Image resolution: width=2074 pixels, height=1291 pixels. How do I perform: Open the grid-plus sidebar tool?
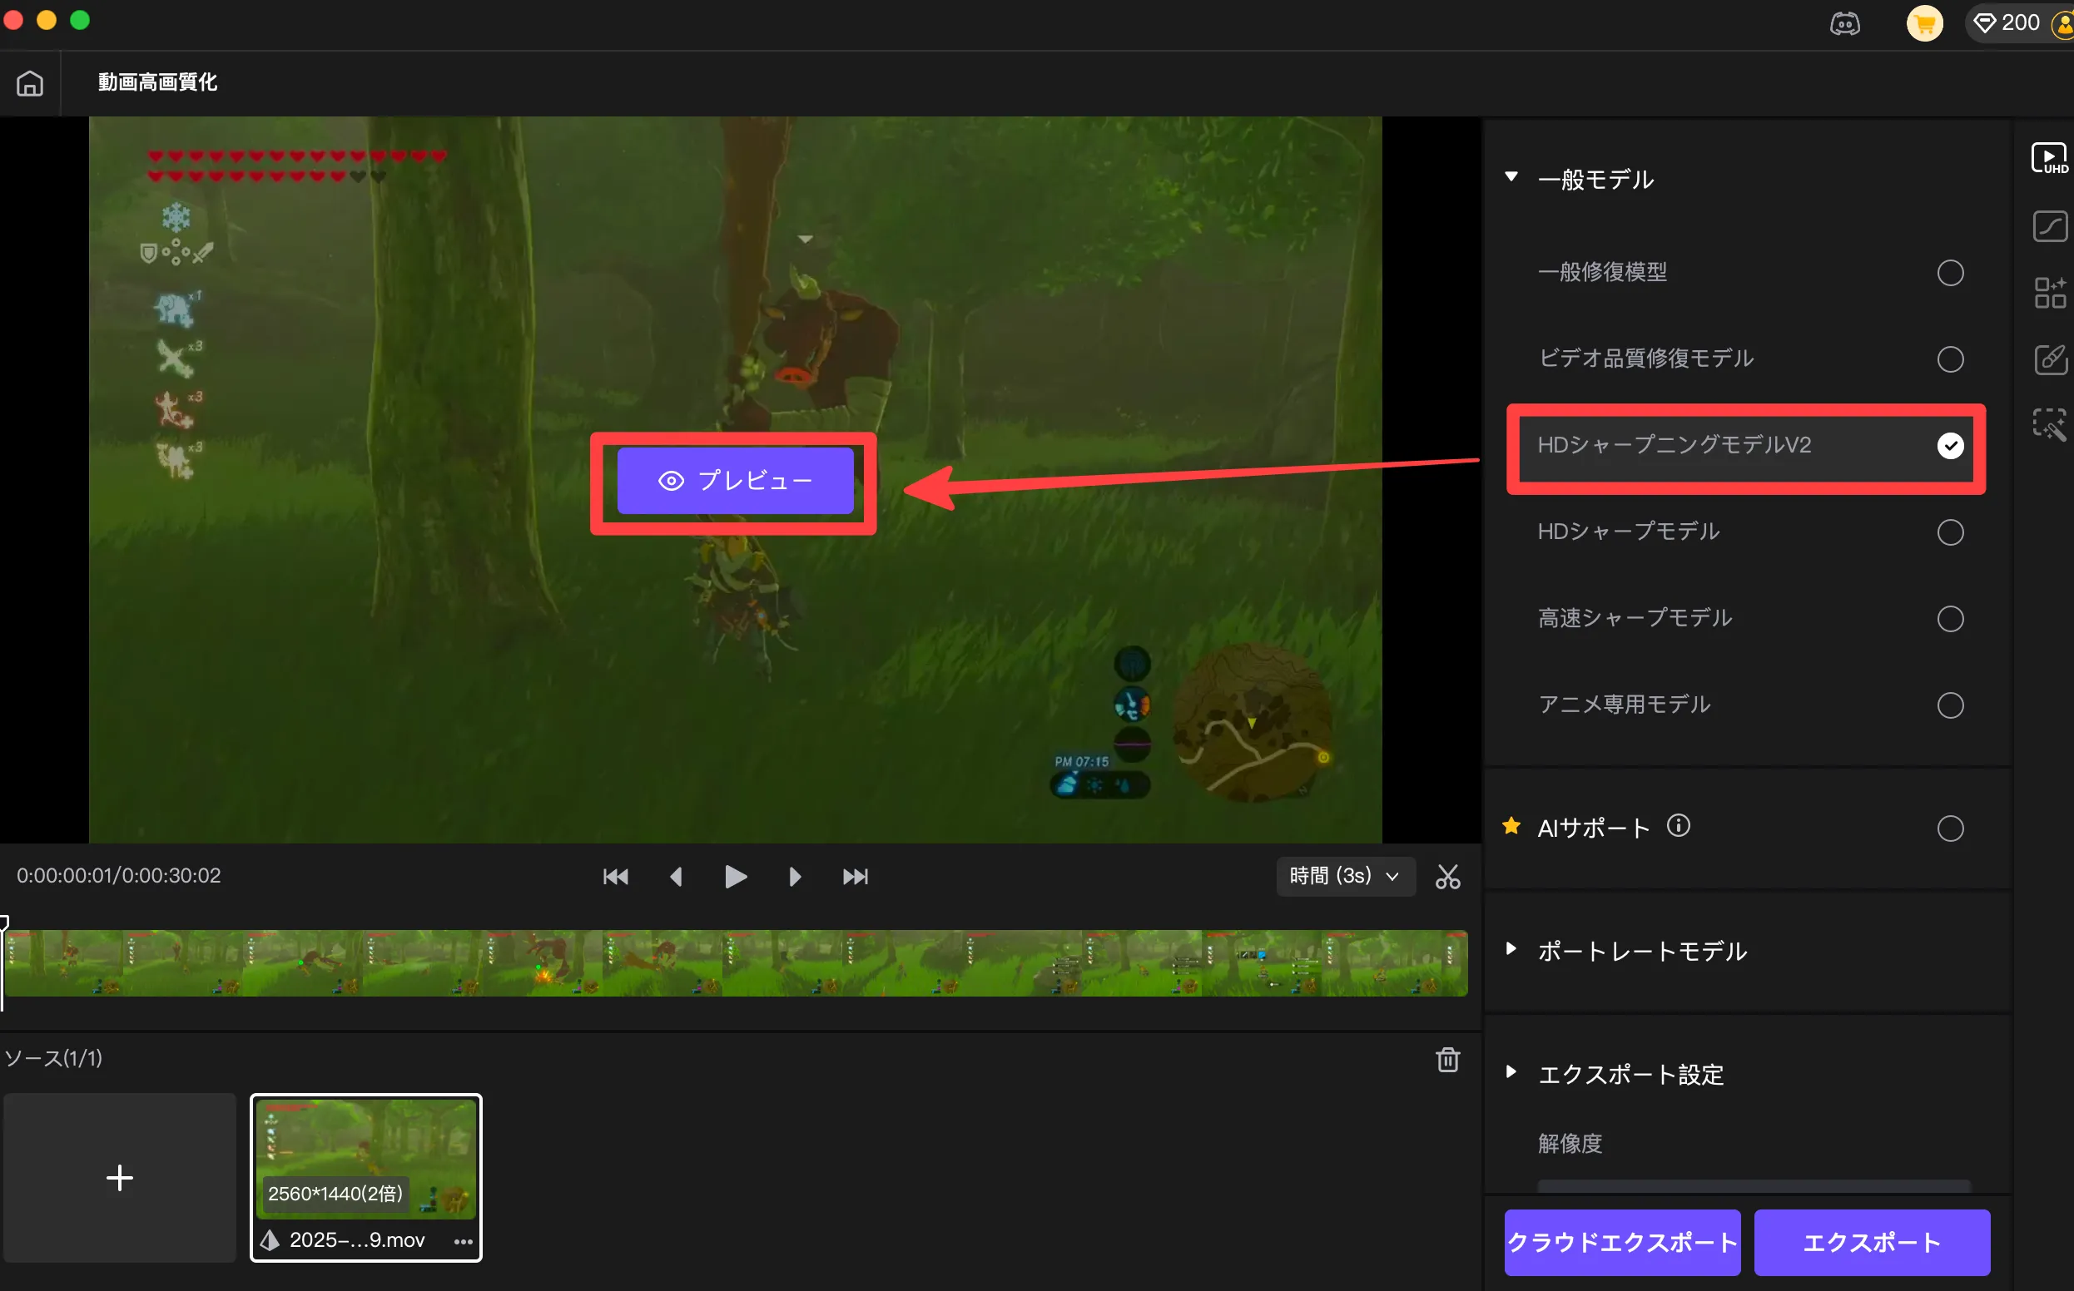click(x=2049, y=293)
